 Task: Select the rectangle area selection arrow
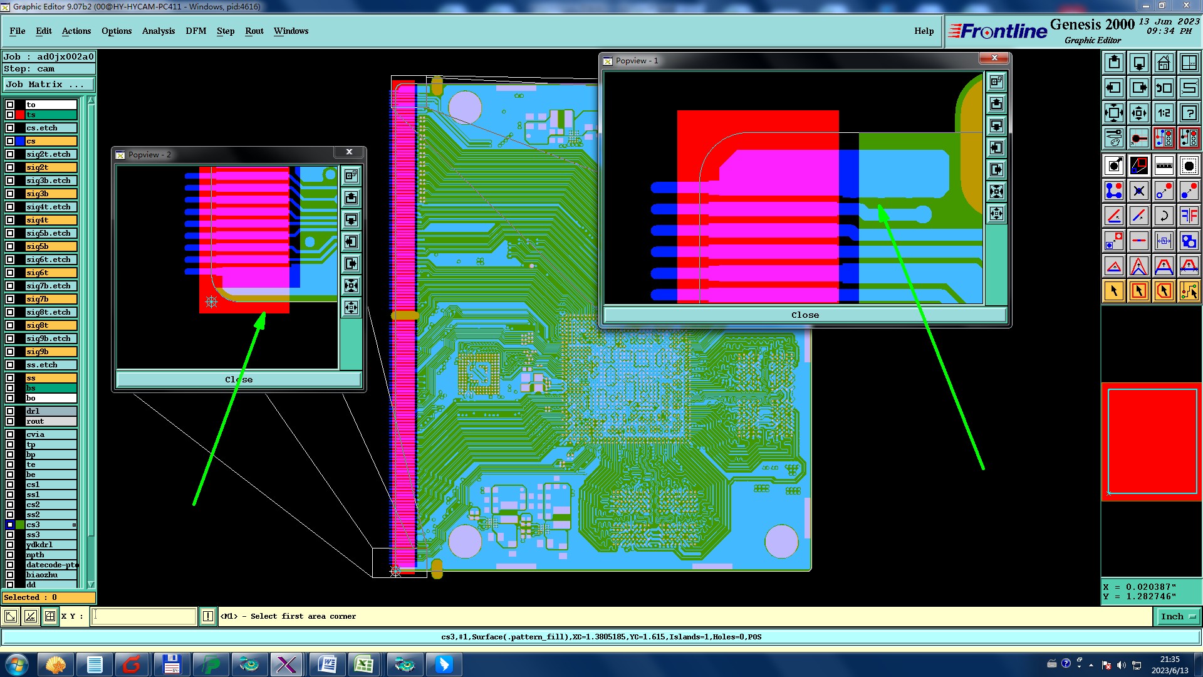click(x=1138, y=291)
